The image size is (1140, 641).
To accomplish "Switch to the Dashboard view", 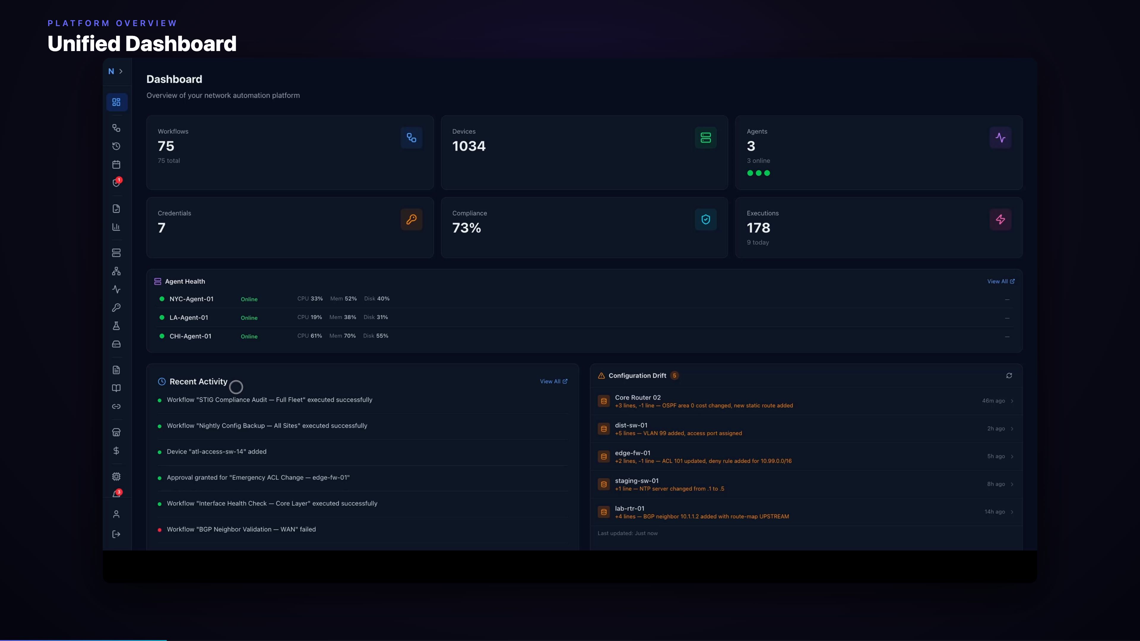I will click(116, 102).
